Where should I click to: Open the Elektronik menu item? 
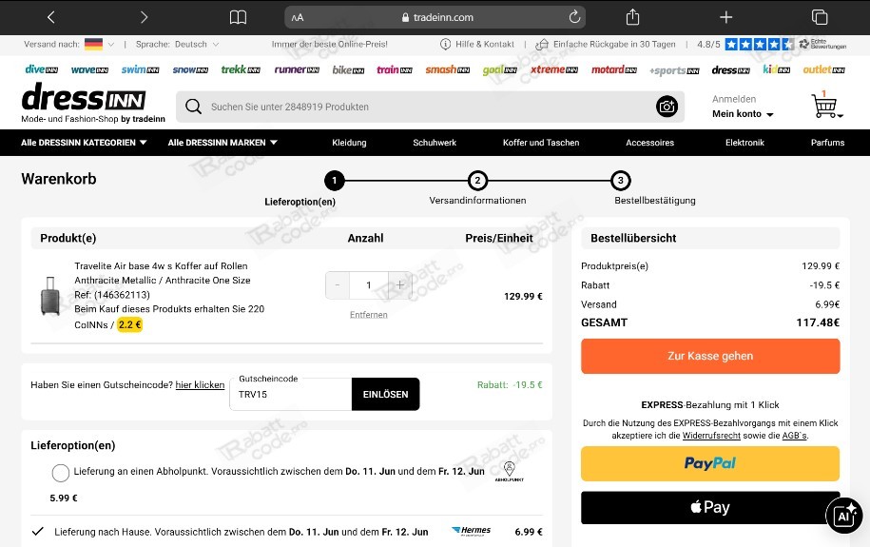pyautogui.click(x=744, y=143)
